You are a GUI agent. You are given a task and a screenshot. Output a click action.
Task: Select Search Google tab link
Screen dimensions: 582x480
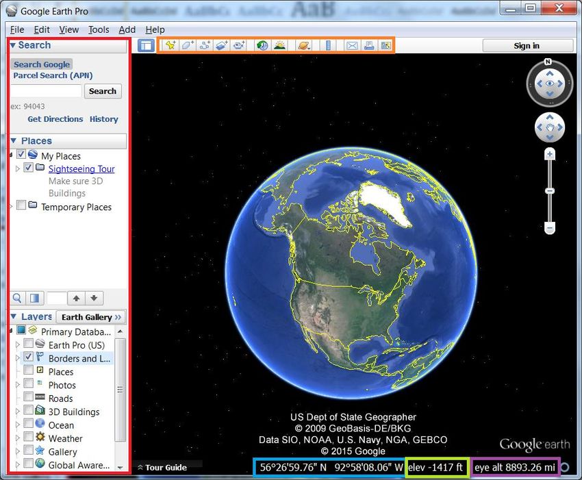(42, 64)
